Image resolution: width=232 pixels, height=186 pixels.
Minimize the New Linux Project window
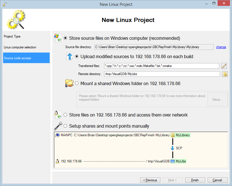[206, 4]
